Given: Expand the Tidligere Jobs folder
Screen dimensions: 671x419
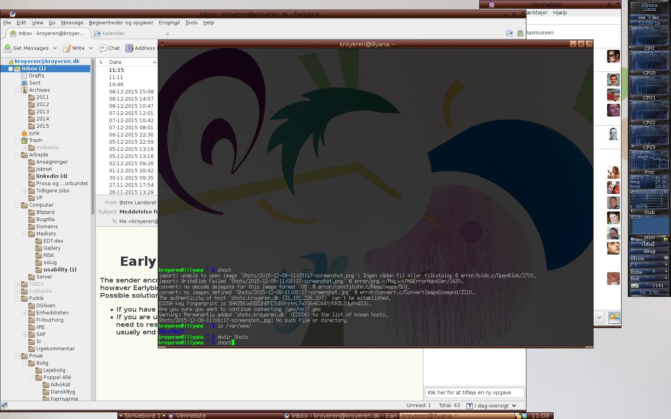Looking at the screenshot, I should click(25, 191).
